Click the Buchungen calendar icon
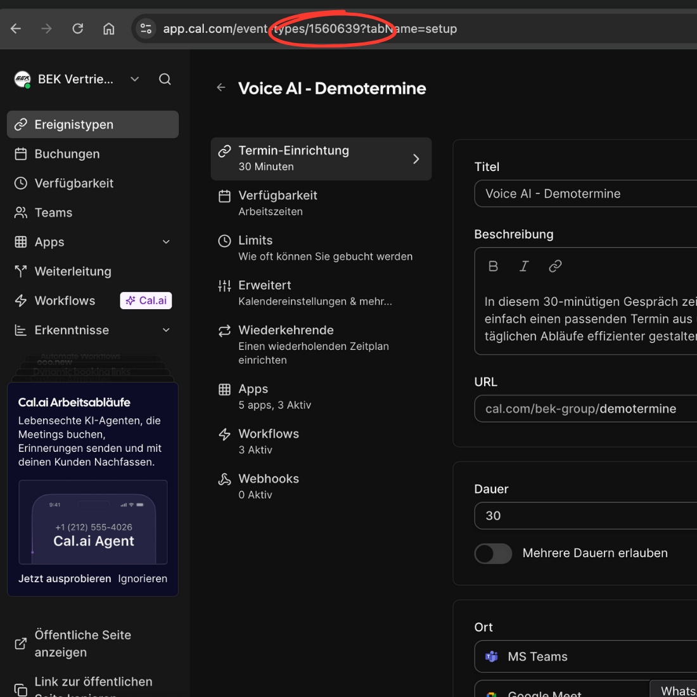This screenshot has width=697, height=697. click(x=20, y=154)
